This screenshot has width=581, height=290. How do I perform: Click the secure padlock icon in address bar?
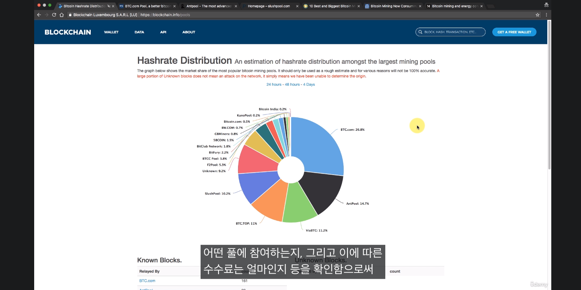pos(70,15)
